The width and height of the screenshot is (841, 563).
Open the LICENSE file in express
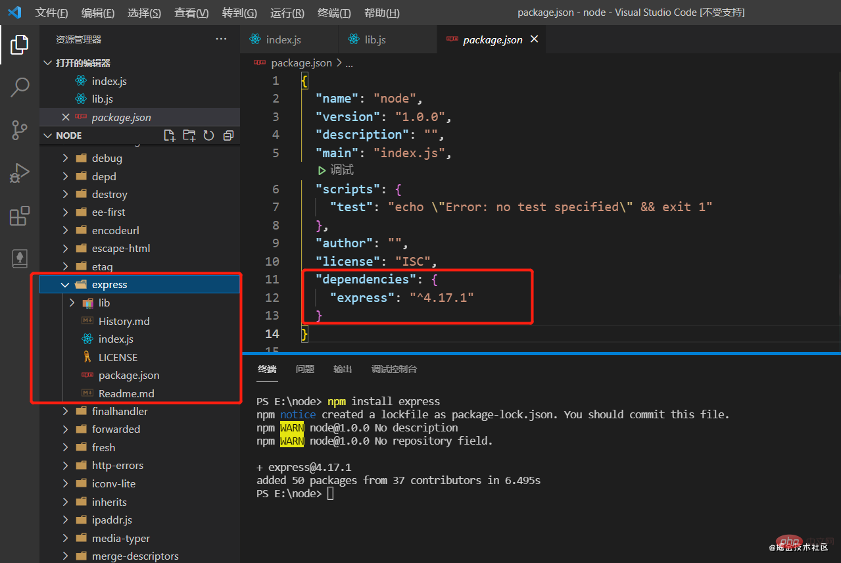tap(139, 357)
